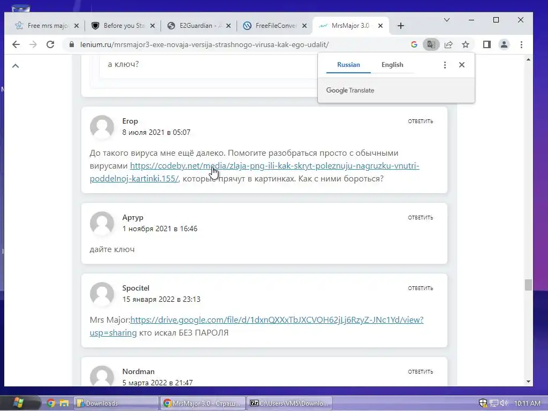Screen dimensions: 548x411
Task: Click the address bar URL
Action: 204,45
